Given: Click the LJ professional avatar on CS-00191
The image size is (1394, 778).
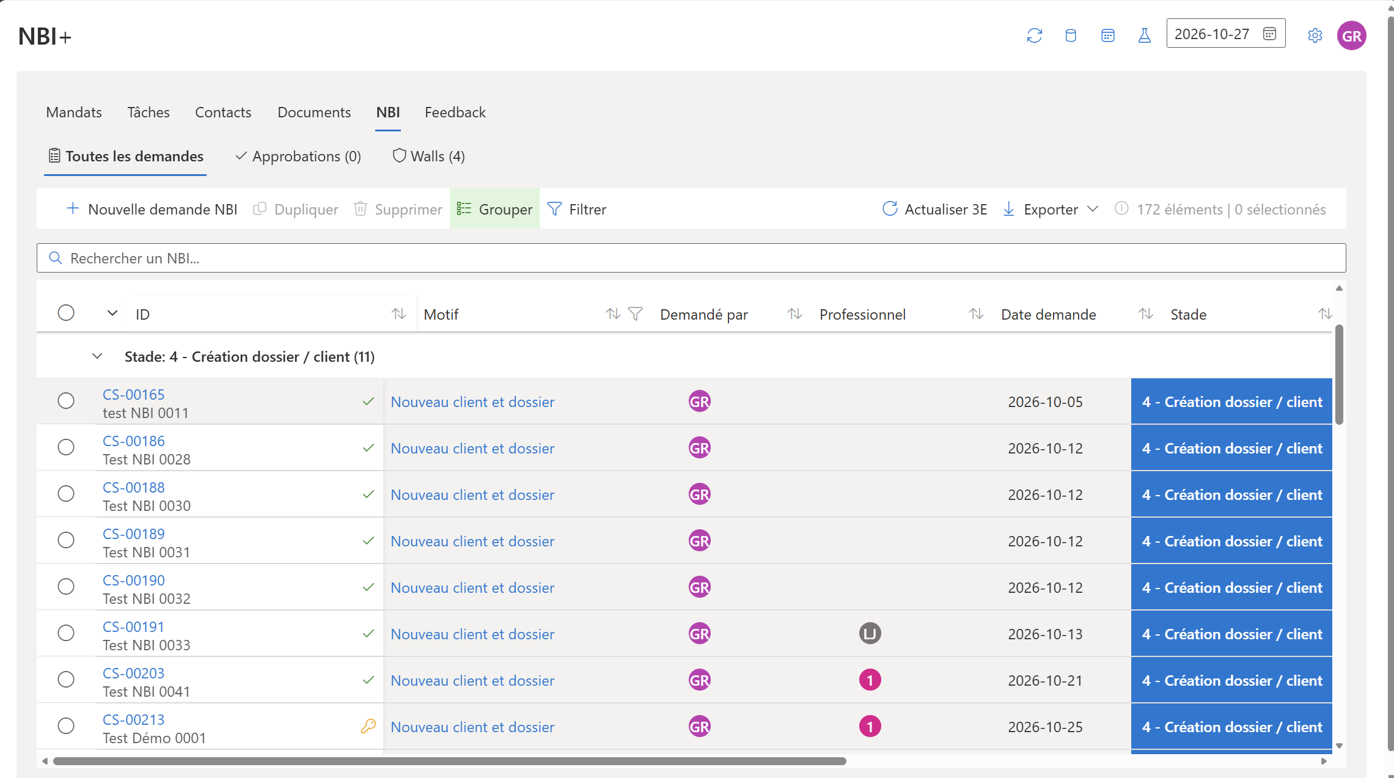Looking at the screenshot, I should pos(870,633).
